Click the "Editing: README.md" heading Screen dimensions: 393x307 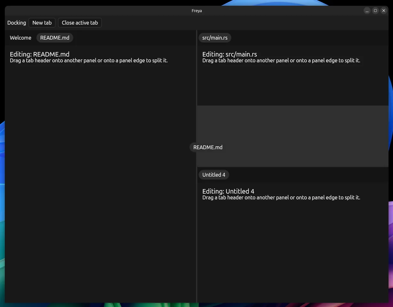[40, 54]
